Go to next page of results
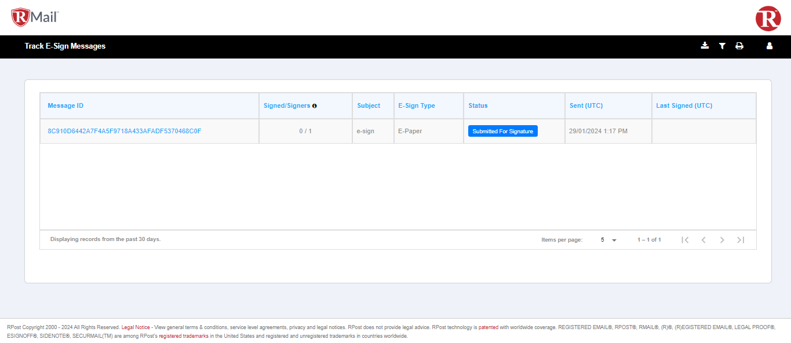 (722, 239)
